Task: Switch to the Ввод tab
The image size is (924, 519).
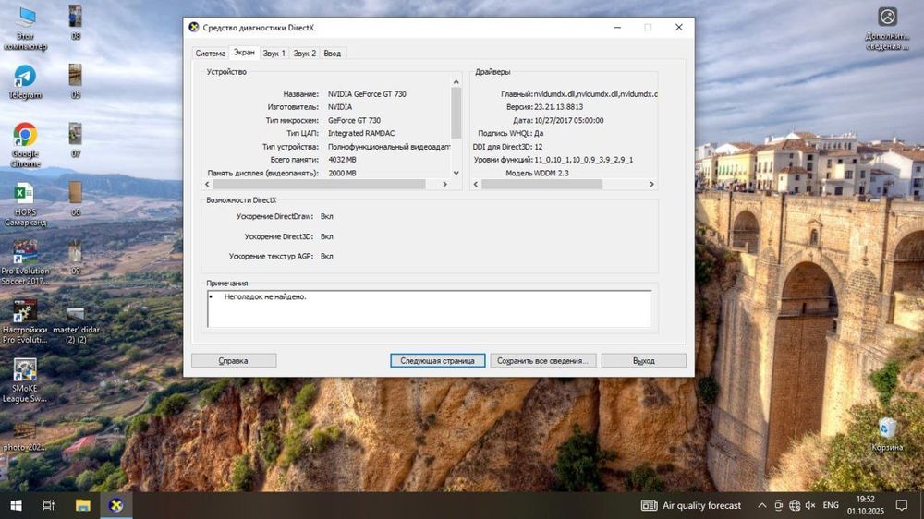Action: click(333, 53)
